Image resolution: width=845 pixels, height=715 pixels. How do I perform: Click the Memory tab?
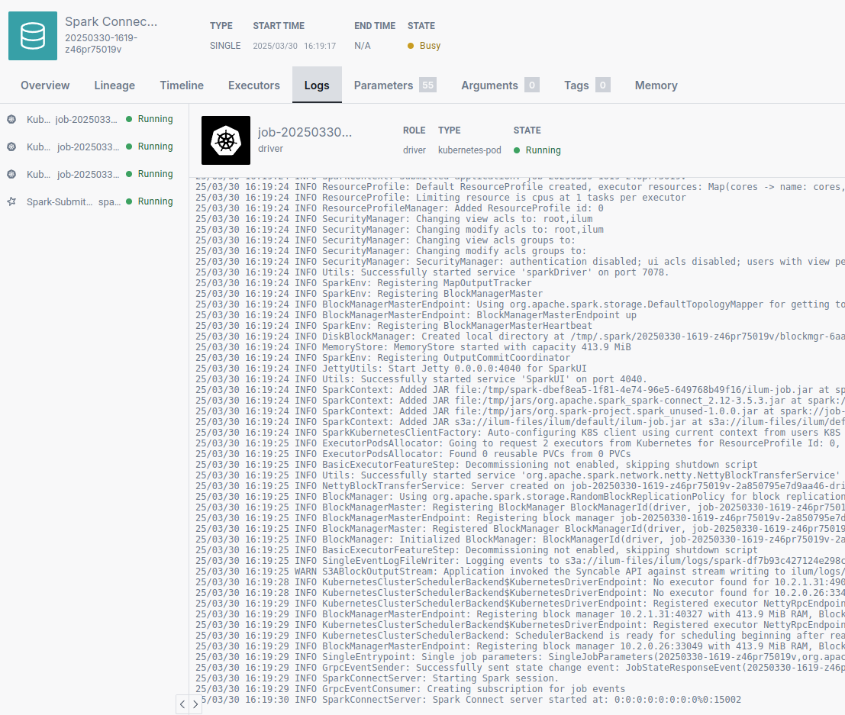coord(656,85)
